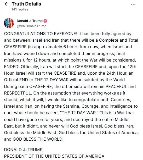143x160 pixels.
Task: Click the pink verified badge icon
Action: click(x=45, y=21)
